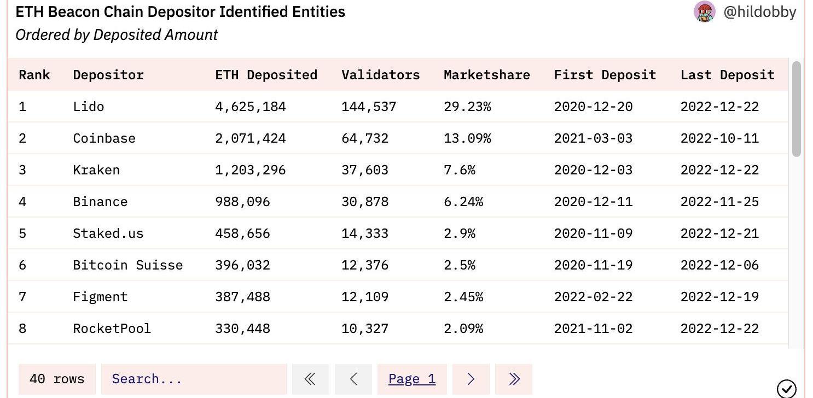Click the Ordered by Deposited Amount subtitle
Screen dimensions: 813x398
117,35
